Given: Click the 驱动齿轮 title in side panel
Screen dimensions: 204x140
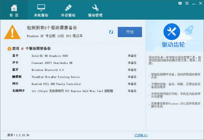Looking at the screenshot, I should [173, 45].
